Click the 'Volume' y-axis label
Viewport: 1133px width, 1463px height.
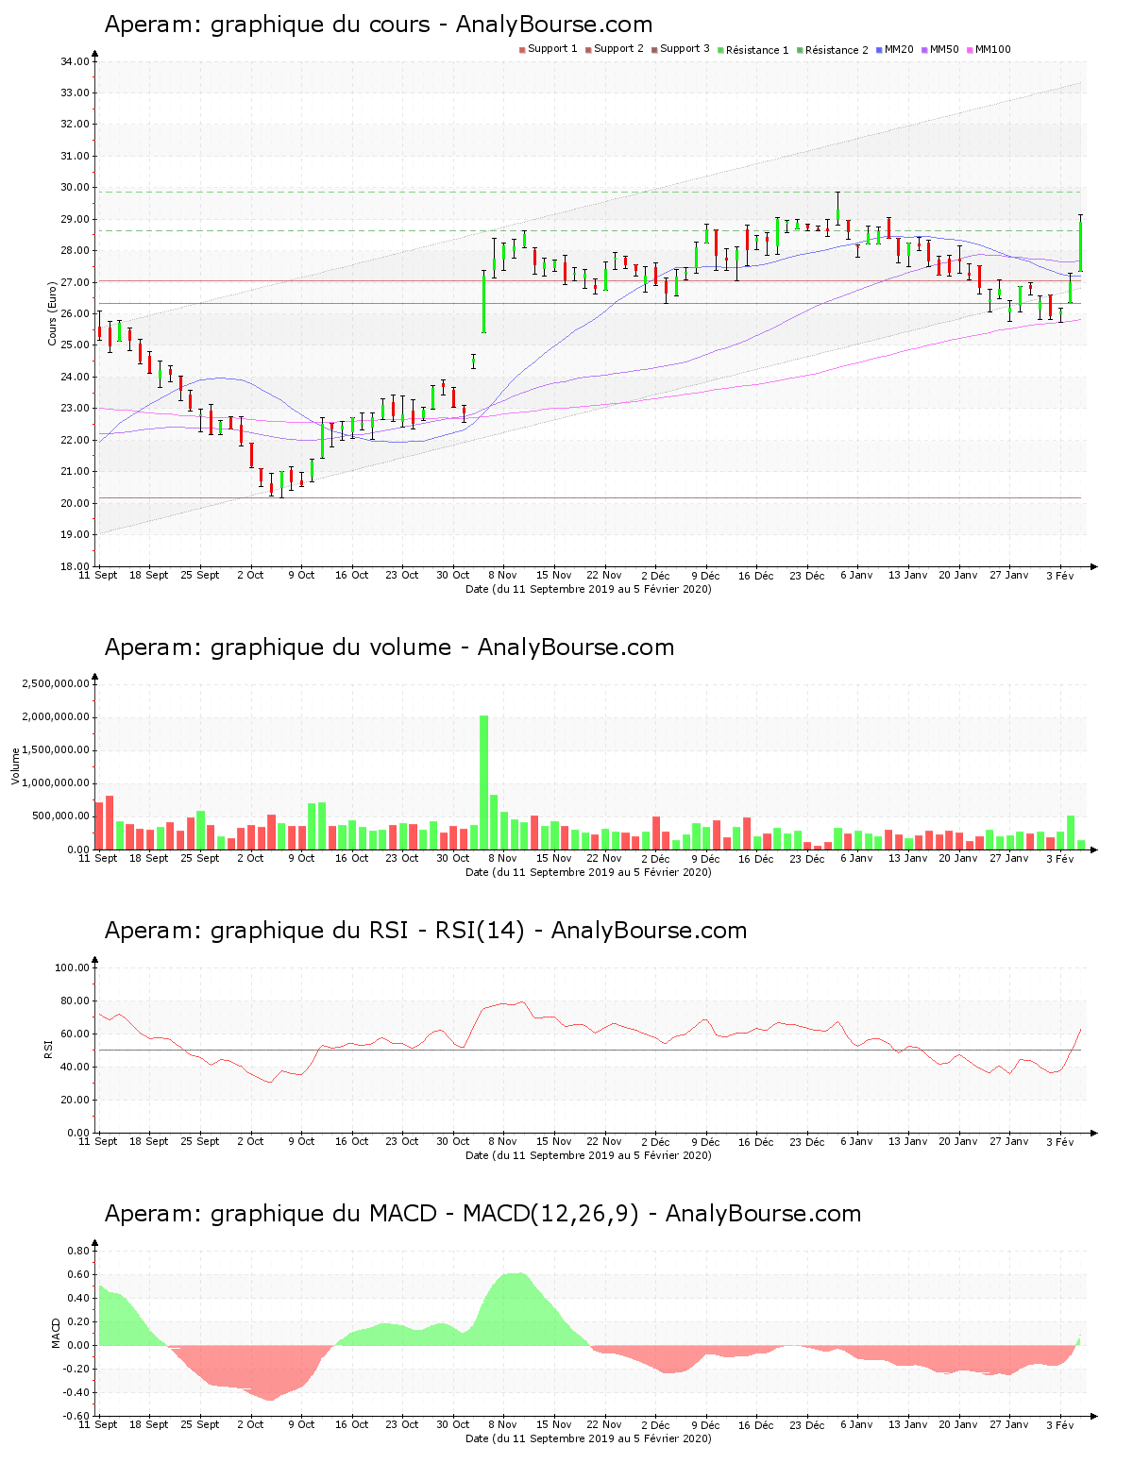pyautogui.click(x=15, y=765)
